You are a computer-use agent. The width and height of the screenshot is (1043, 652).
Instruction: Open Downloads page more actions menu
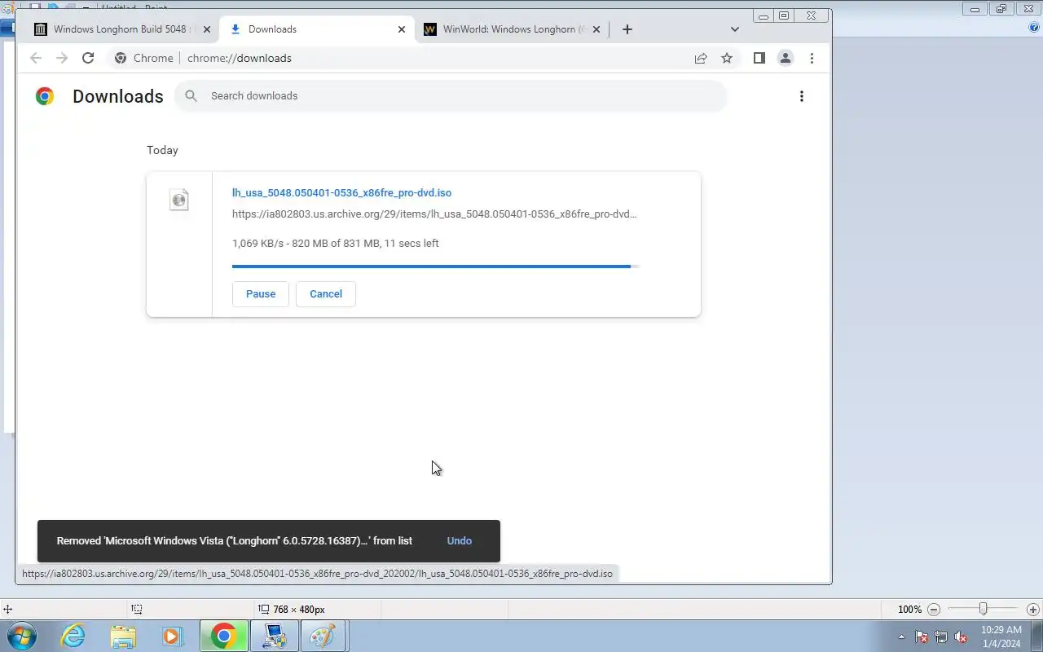[802, 96]
